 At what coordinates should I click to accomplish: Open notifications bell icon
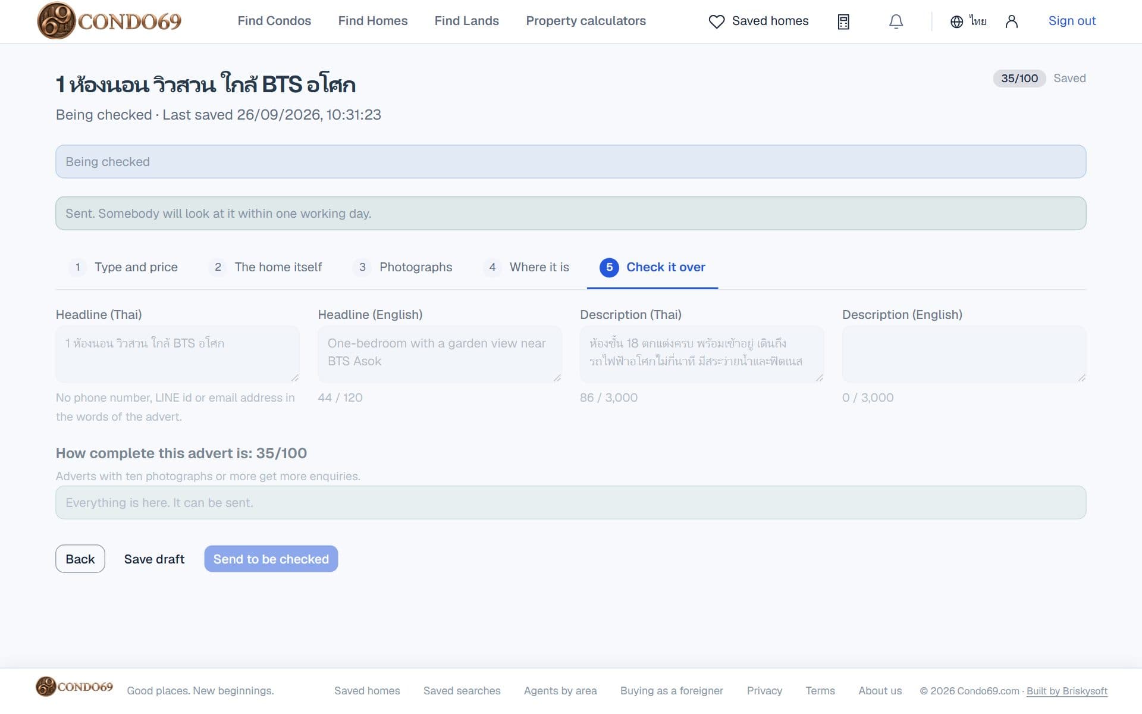(896, 21)
